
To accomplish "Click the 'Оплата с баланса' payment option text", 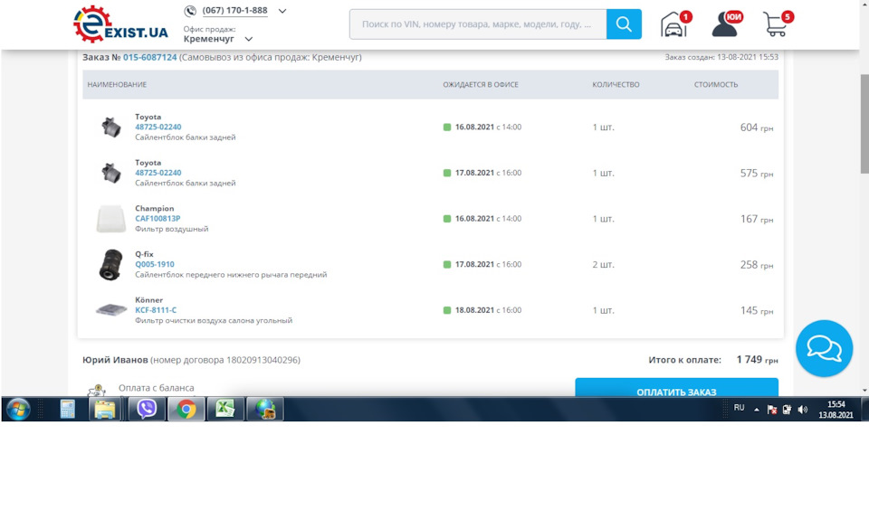I will coord(157,388).
